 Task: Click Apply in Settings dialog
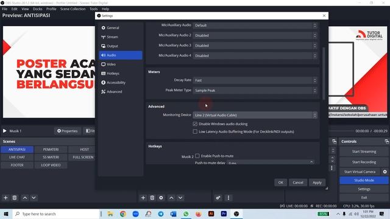click(317, 182)
